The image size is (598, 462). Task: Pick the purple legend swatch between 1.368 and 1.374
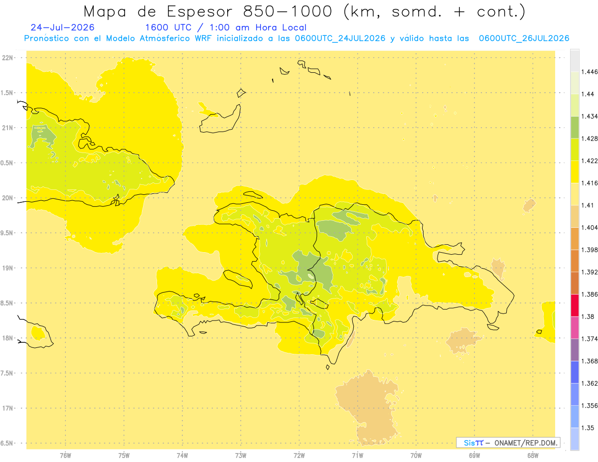[x=575, y=350]
